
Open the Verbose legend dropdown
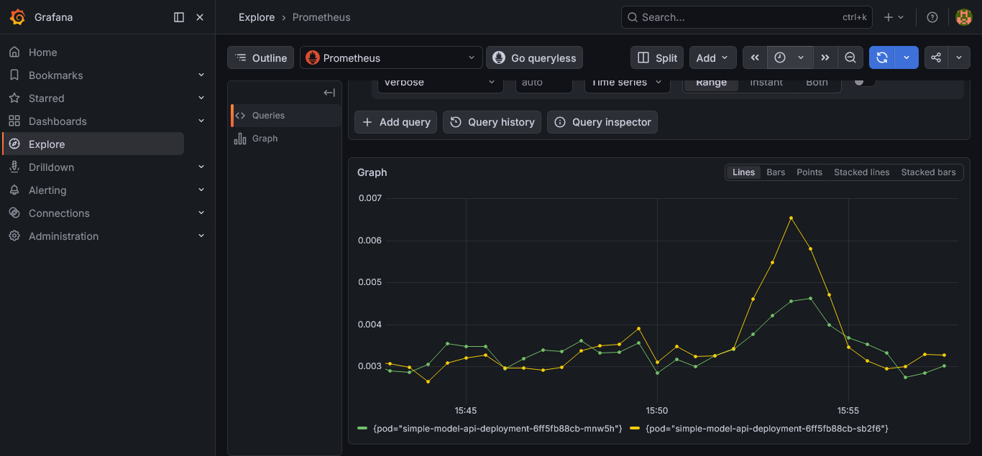click(440, 85)
